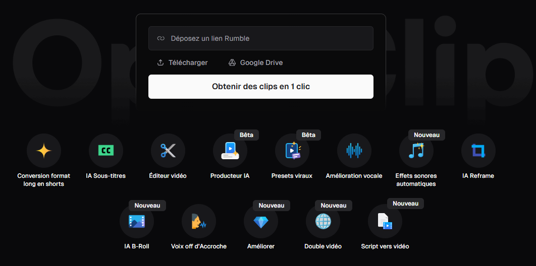
Task: Choose the Google Drive import label
Action: tap(261, 63)
